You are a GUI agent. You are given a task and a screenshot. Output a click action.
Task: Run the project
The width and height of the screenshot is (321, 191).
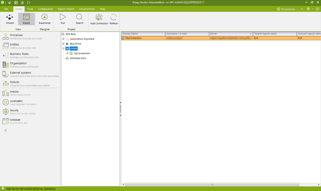pyautogui.click(x=63, y=19)
